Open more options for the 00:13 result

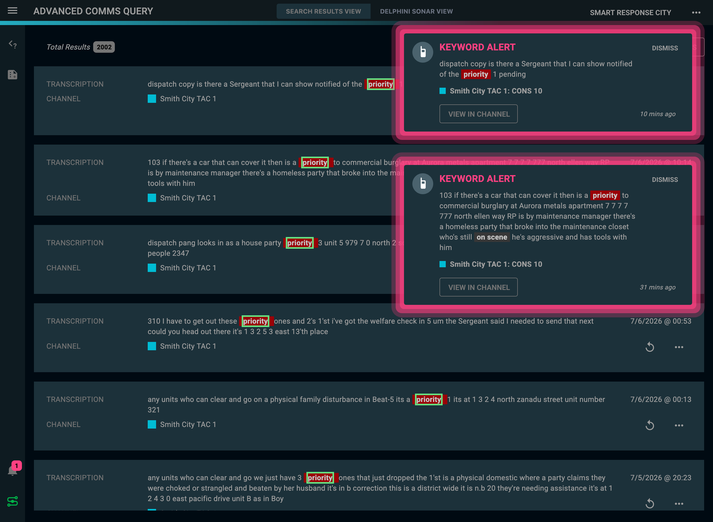pos(679,425)
